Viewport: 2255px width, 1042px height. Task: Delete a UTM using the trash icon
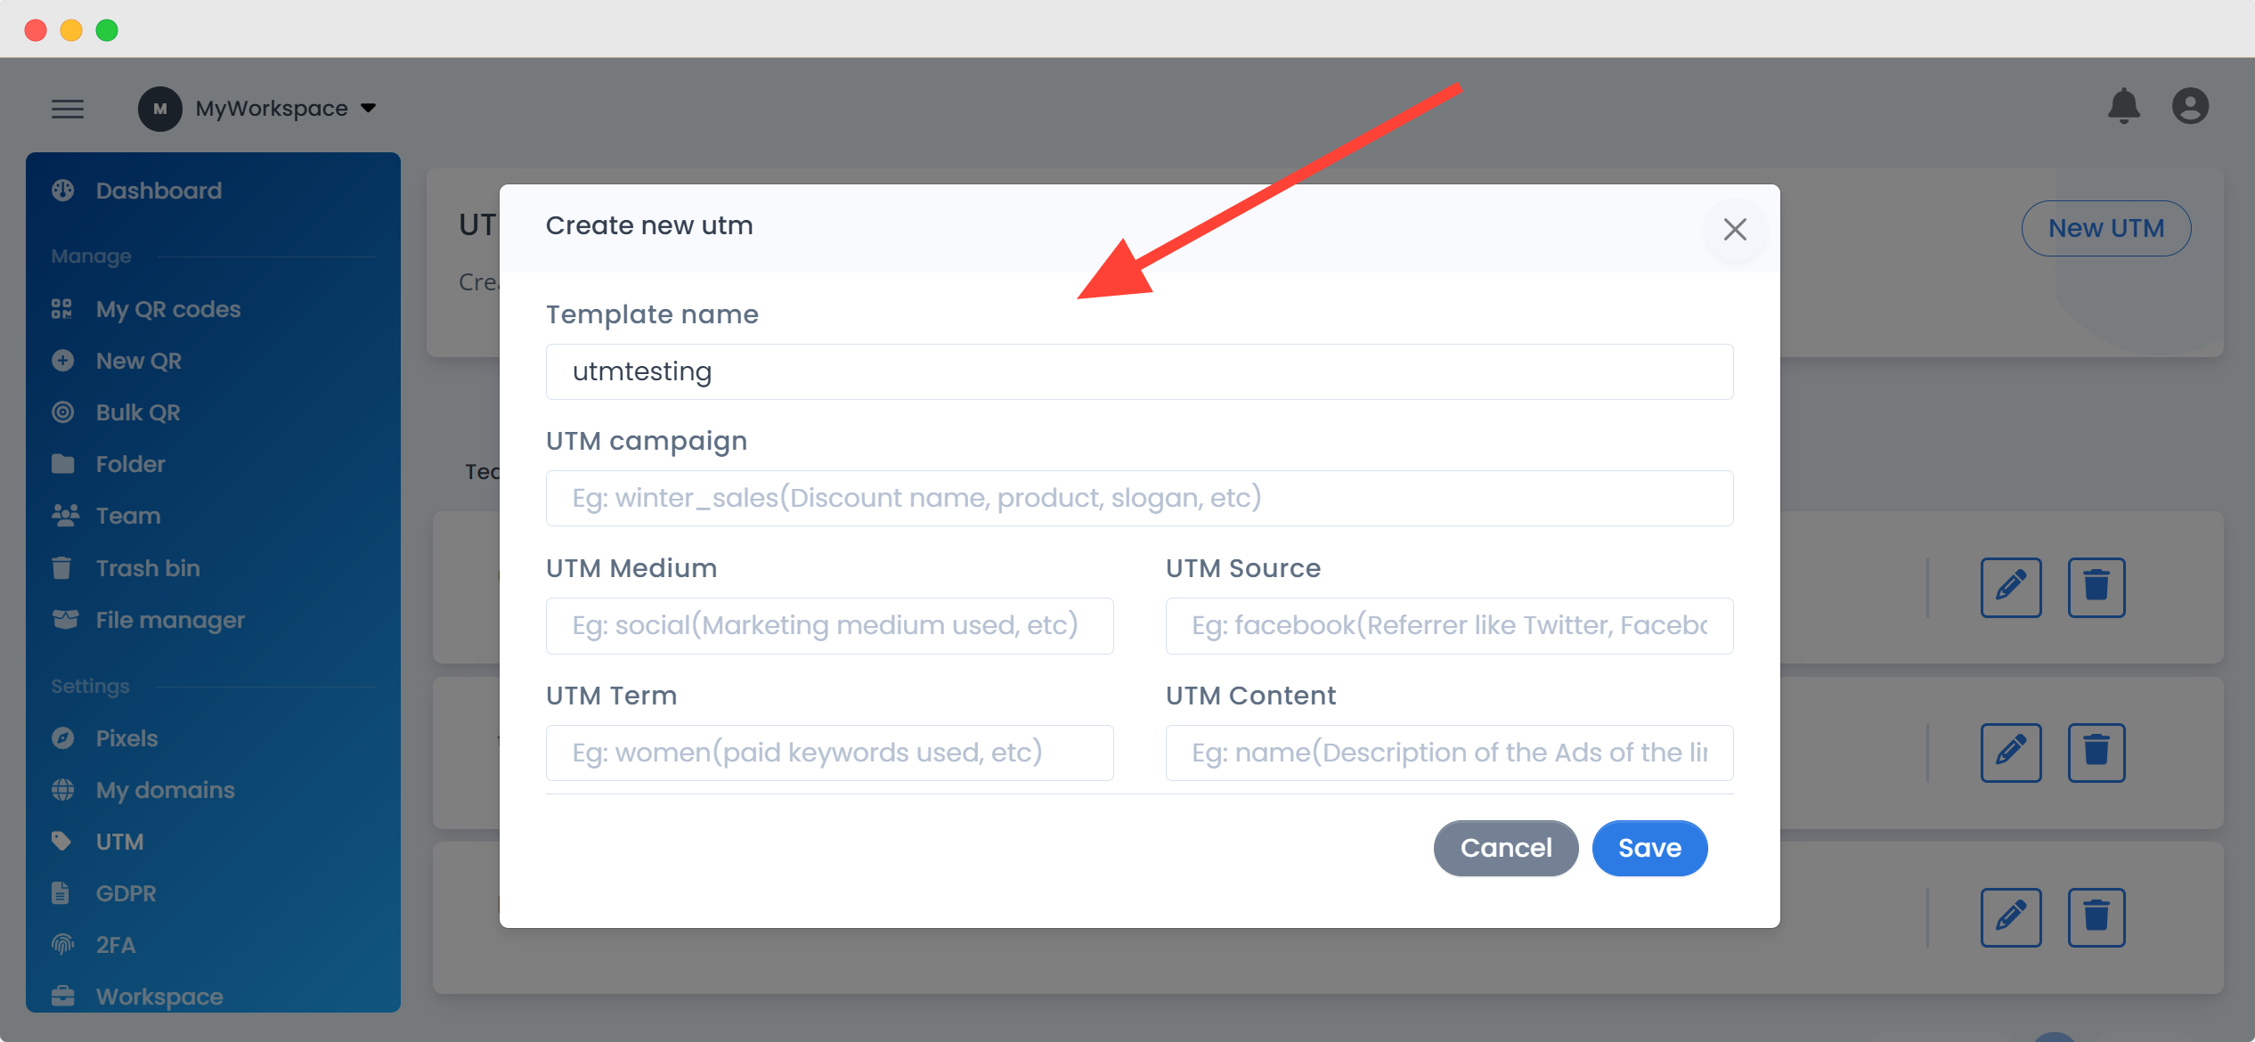(x=2097, y=588)
